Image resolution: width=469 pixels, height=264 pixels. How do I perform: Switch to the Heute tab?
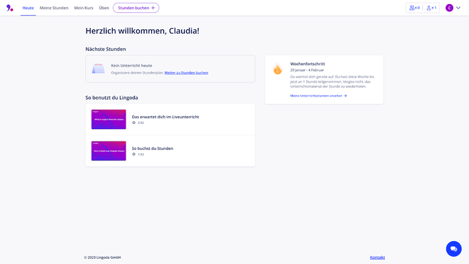[28, 8]
